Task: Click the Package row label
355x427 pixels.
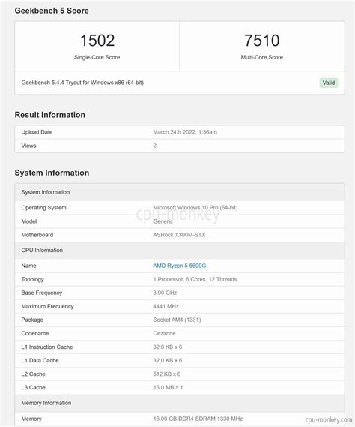Action: coord(32,320)
